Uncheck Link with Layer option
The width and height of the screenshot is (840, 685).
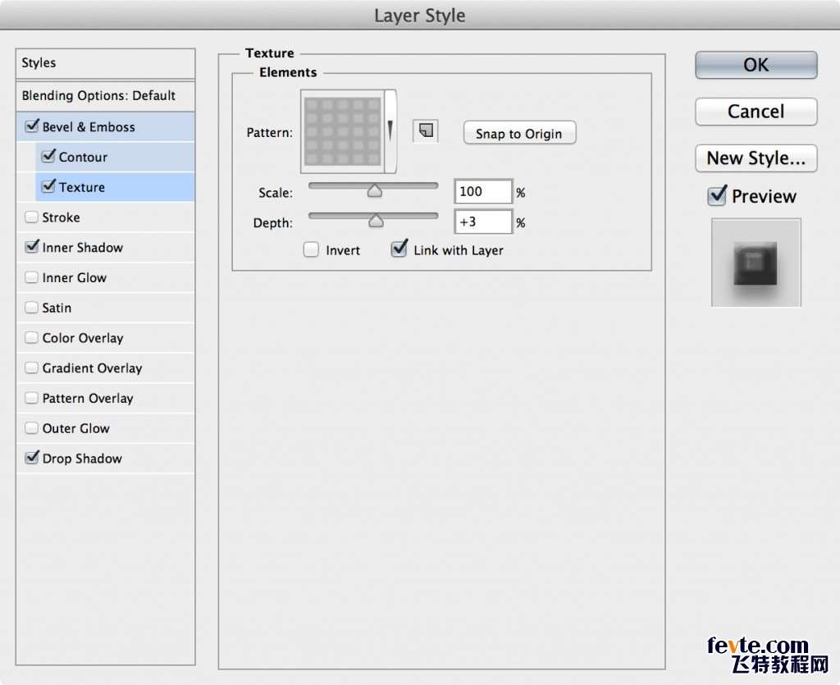(399, 249)
